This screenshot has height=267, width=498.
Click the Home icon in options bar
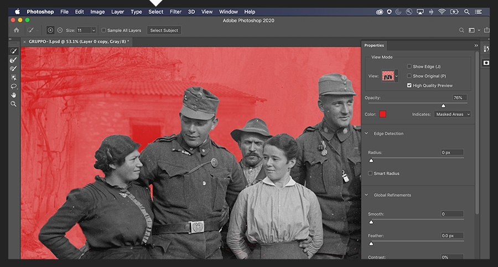click(16, 30)
